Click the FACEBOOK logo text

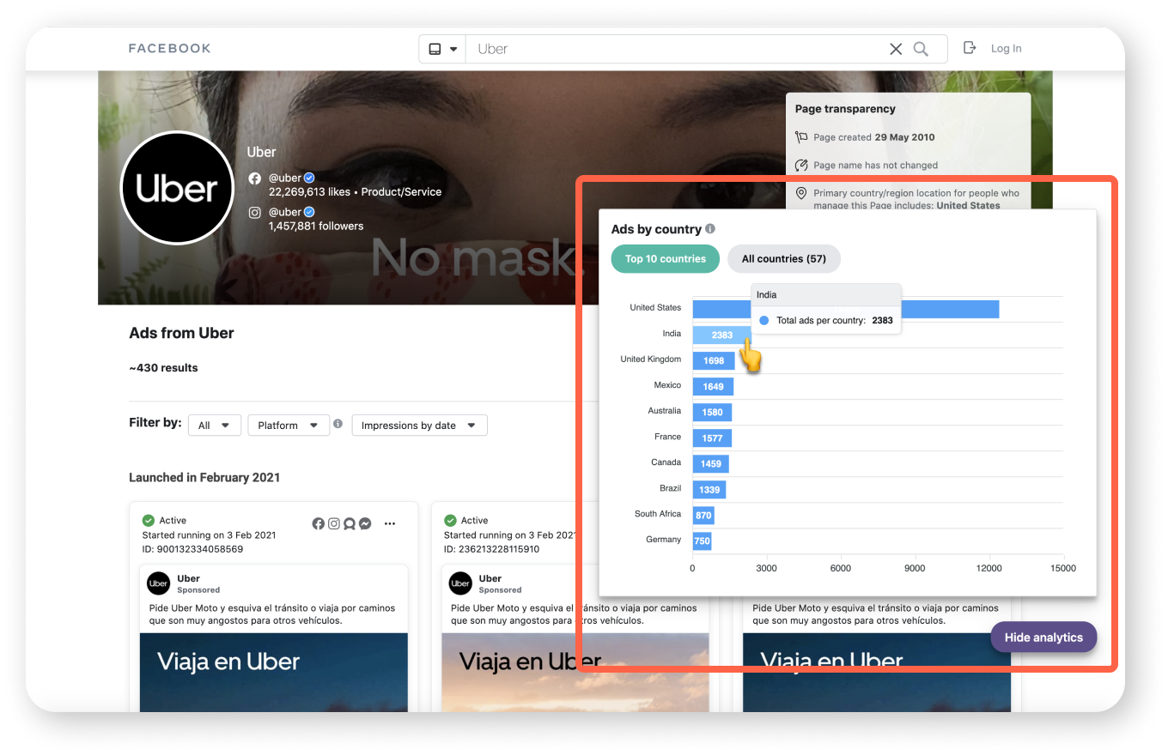[169, 49]
